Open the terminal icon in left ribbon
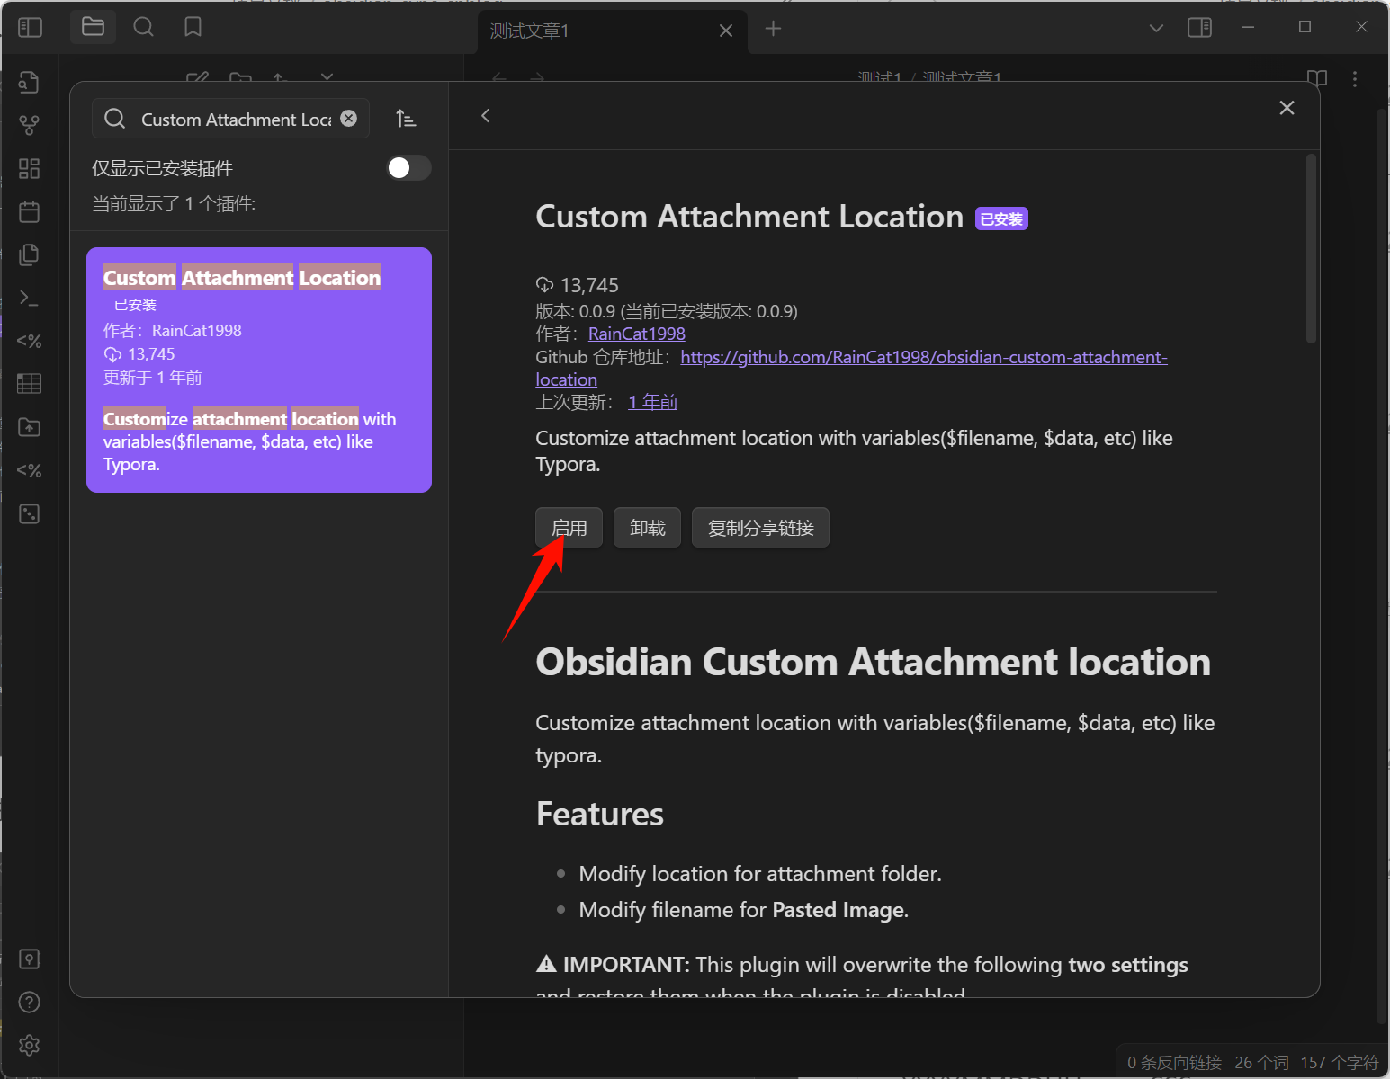This screenshot has height=1079, width=1390. (29, 298)
